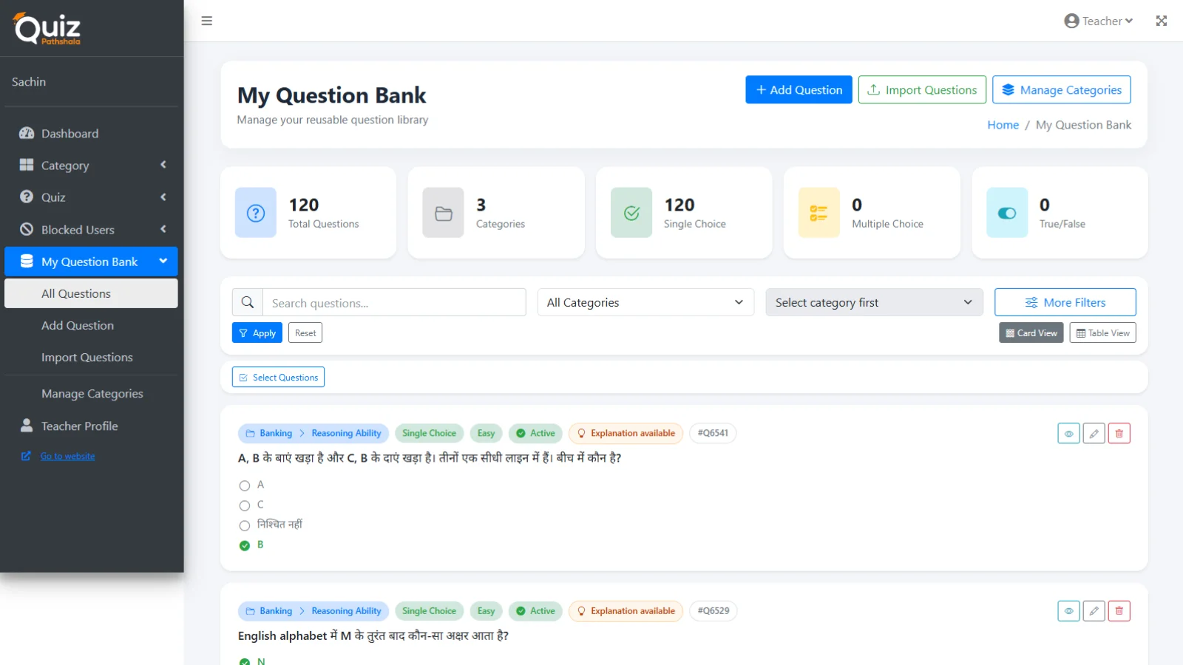Open Teacher Profile in sidebar
Screen dimensions: 1183x665
coord(91,426)
